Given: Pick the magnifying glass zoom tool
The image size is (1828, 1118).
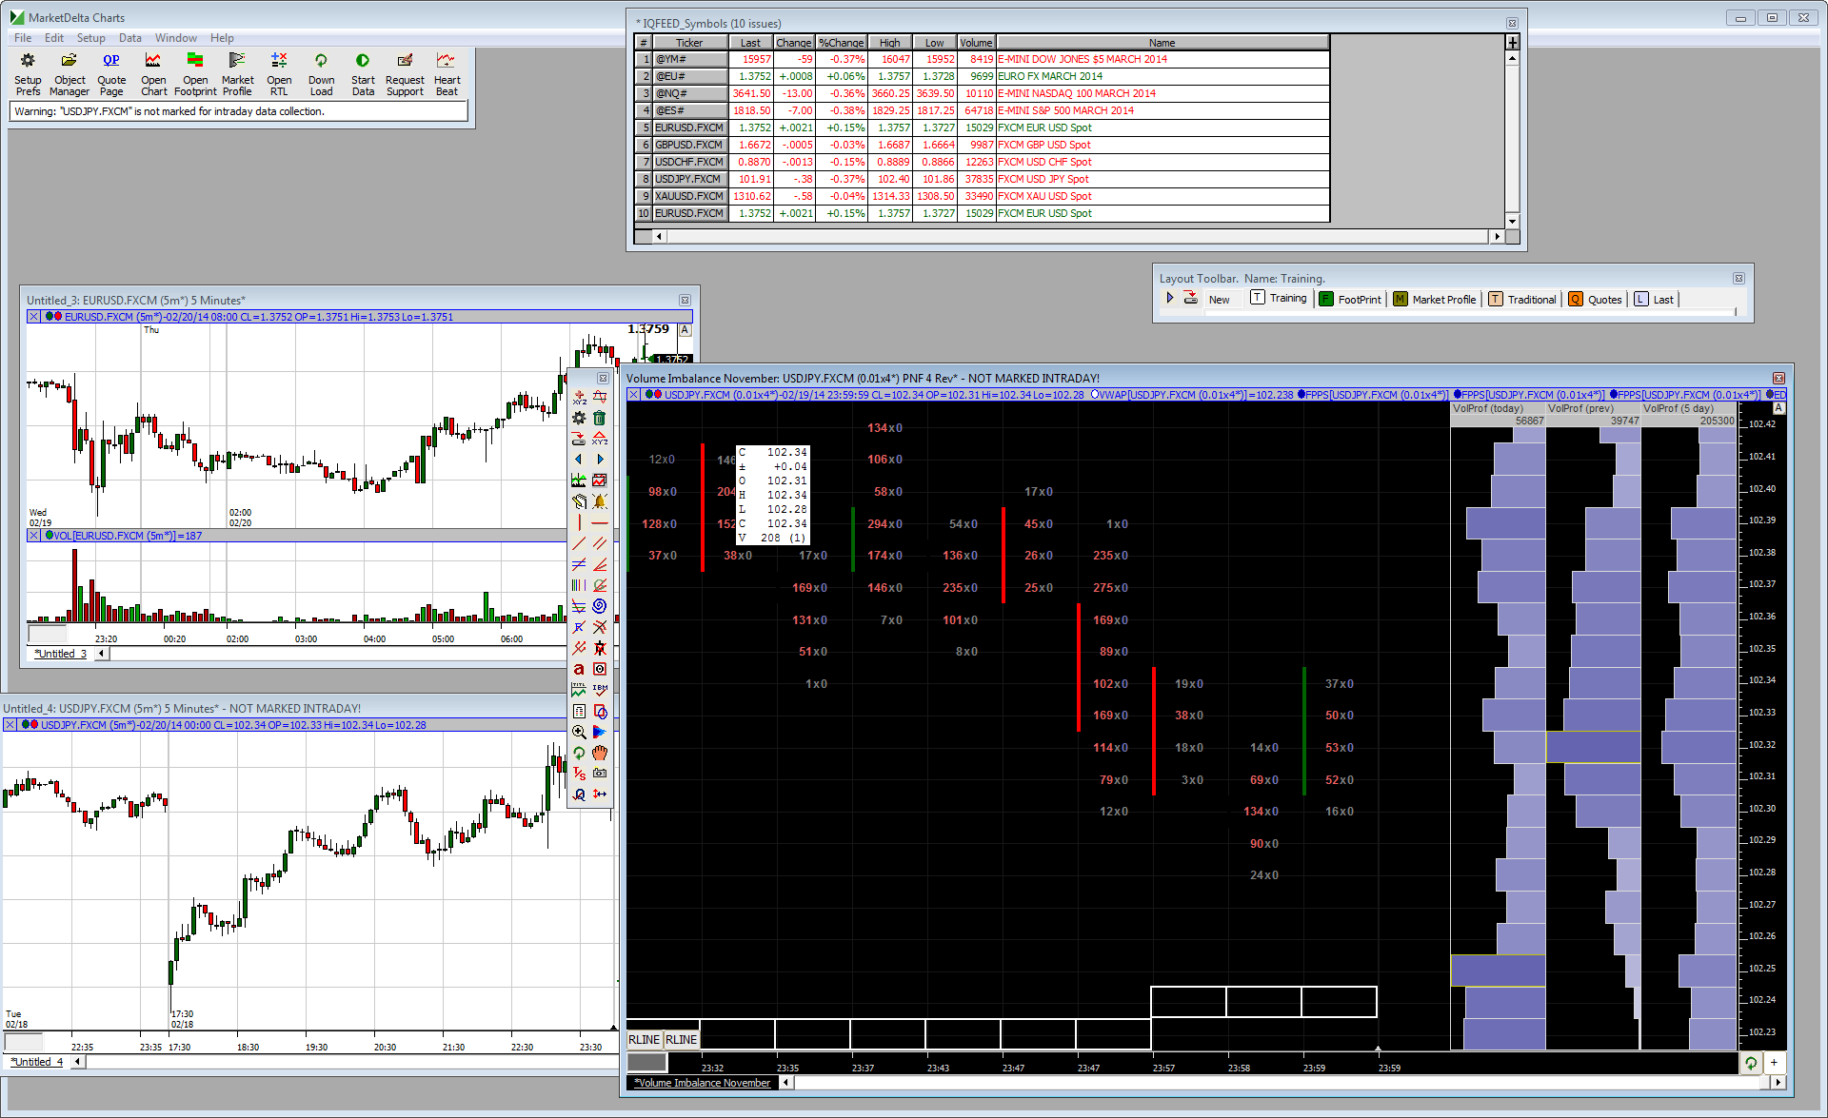Looking at the screenshot, I should tap(579, 732).
